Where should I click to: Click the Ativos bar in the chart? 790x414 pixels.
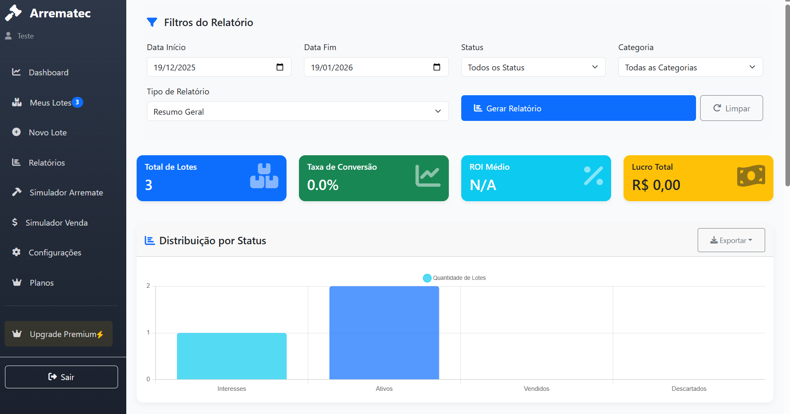[x=384, y=333]
